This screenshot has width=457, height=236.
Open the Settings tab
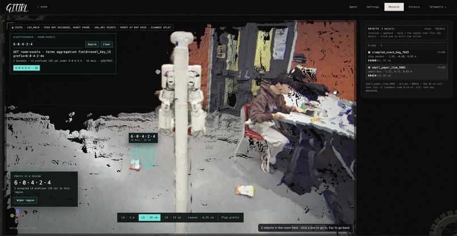tap(373, 7)
